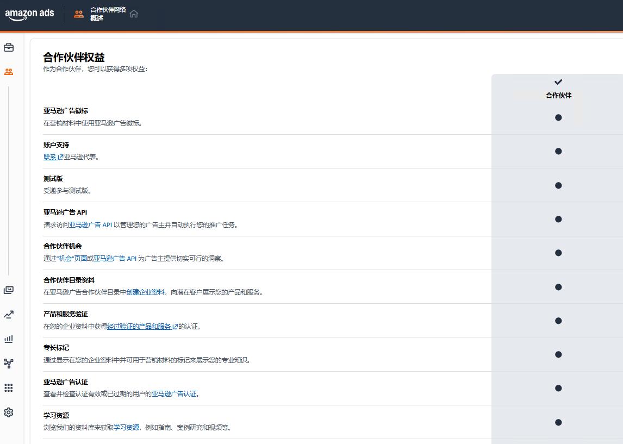Click the 创建企业资料 link
623x444 pixels.
click(x=145, y=292)
